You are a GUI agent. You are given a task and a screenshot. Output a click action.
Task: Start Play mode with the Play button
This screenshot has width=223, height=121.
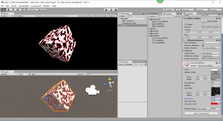point(106,10)
